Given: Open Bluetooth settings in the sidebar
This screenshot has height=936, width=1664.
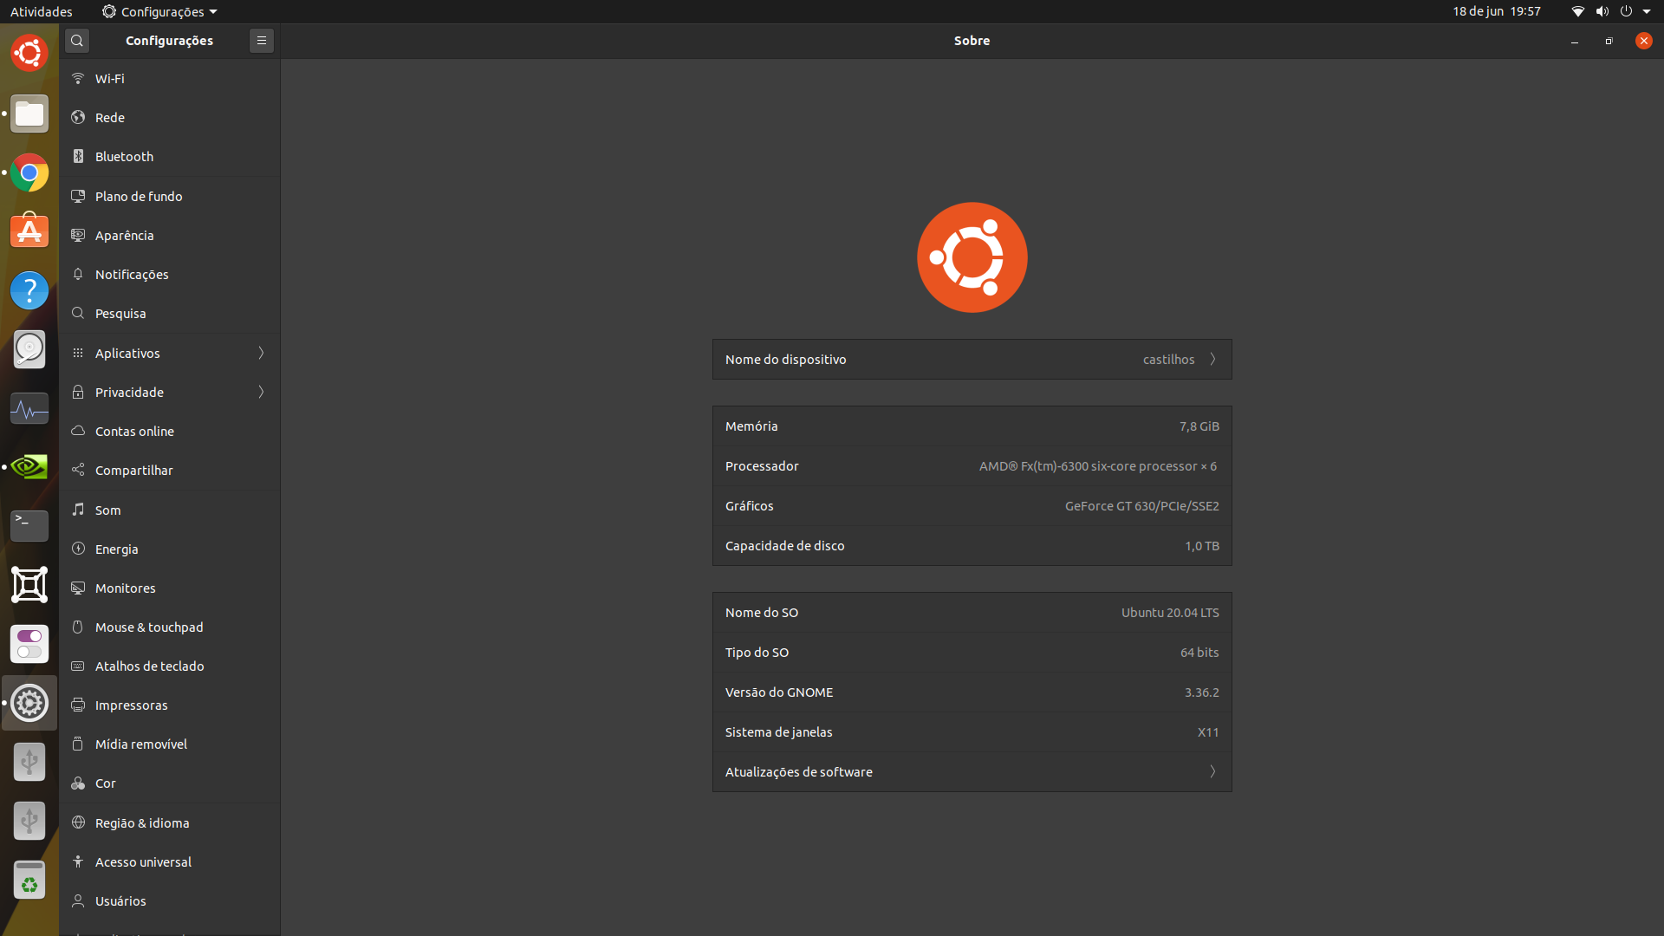Looking at the screenshot, I should tap(124, 157).
